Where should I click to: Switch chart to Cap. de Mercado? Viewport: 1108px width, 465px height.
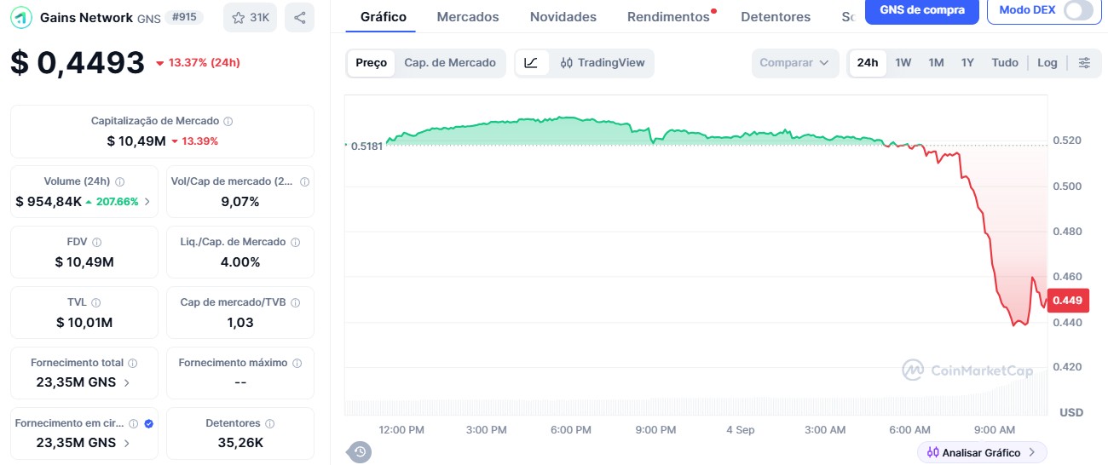point(450,63)
